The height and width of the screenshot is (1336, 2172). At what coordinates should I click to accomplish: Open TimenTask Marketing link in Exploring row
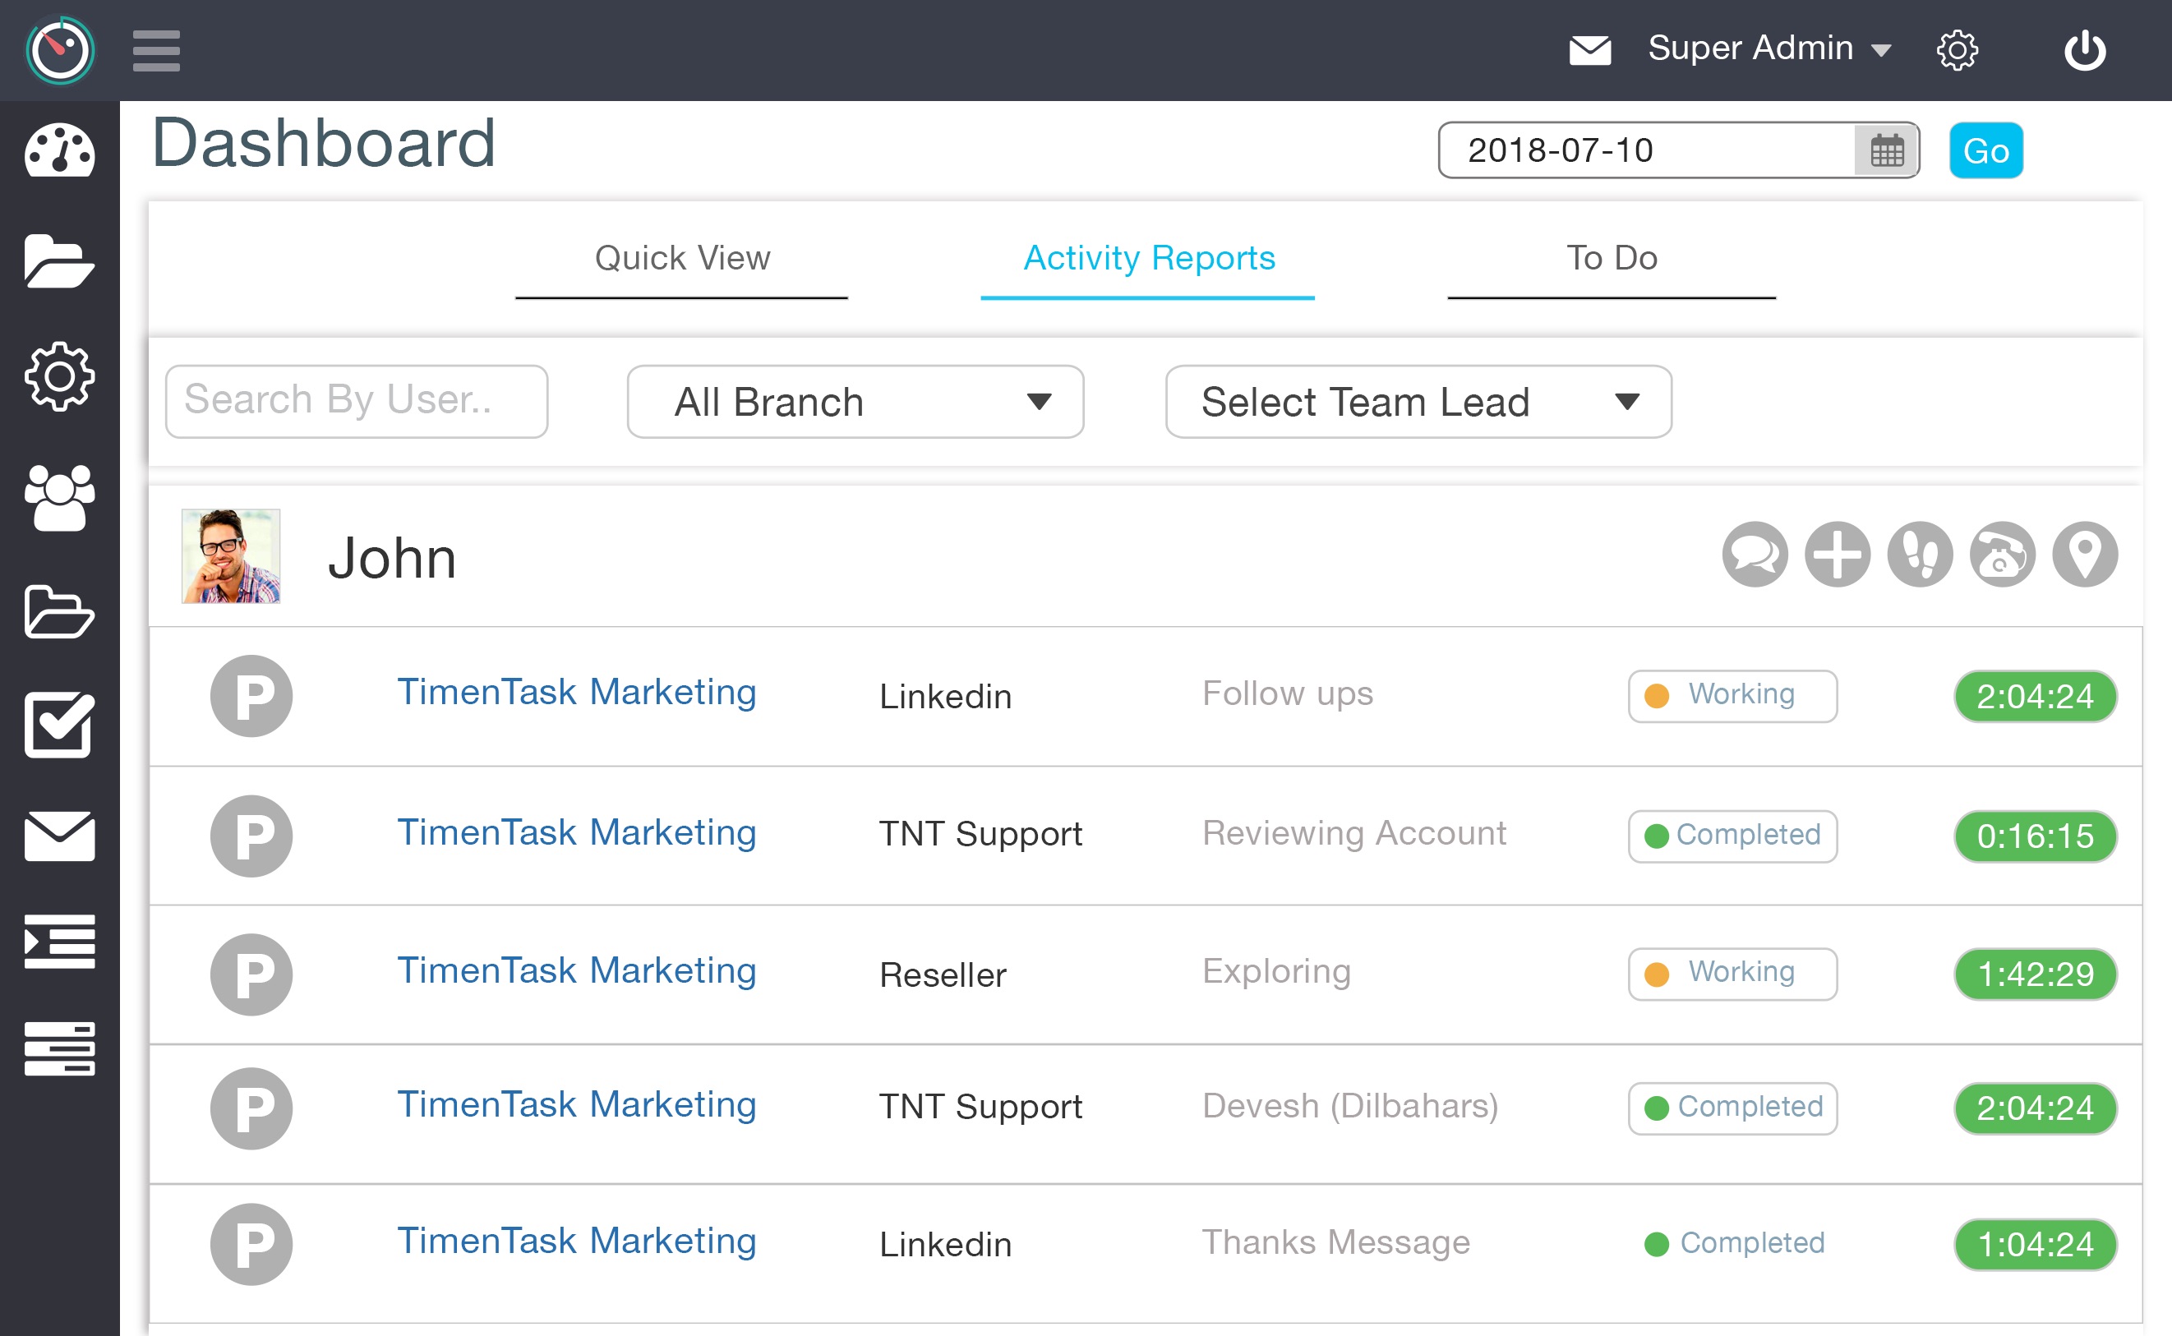577,971
